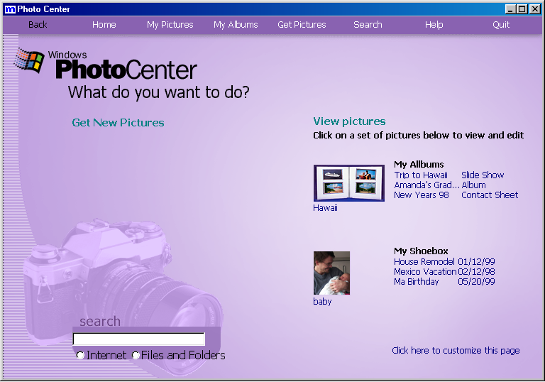545x382 pixels.
Task: Open the House Remodel shoebox
Action: (x=424, y=261)
